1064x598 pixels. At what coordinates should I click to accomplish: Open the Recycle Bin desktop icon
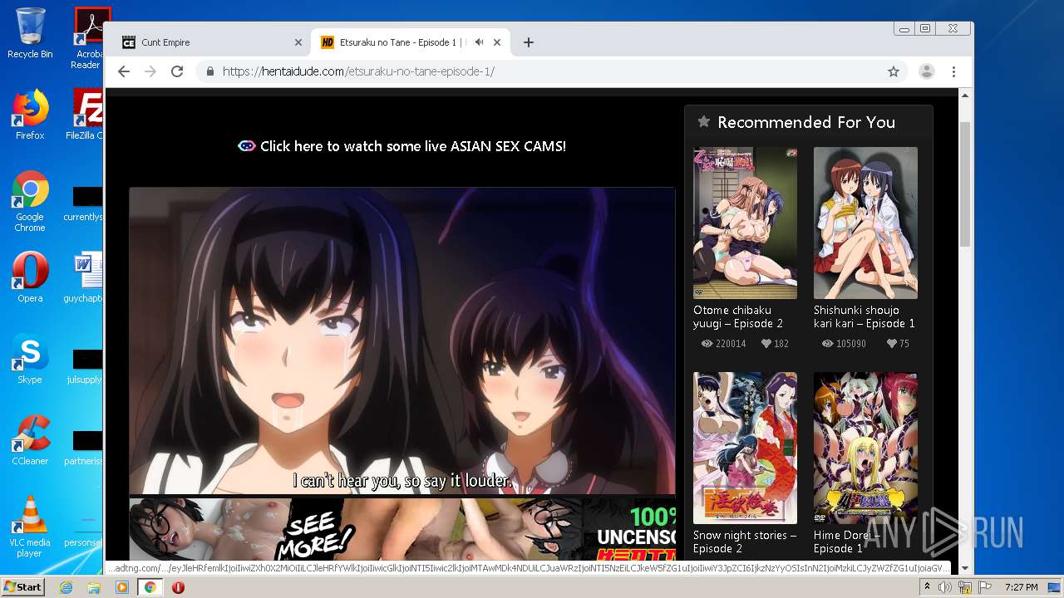(x=30, y=33)
